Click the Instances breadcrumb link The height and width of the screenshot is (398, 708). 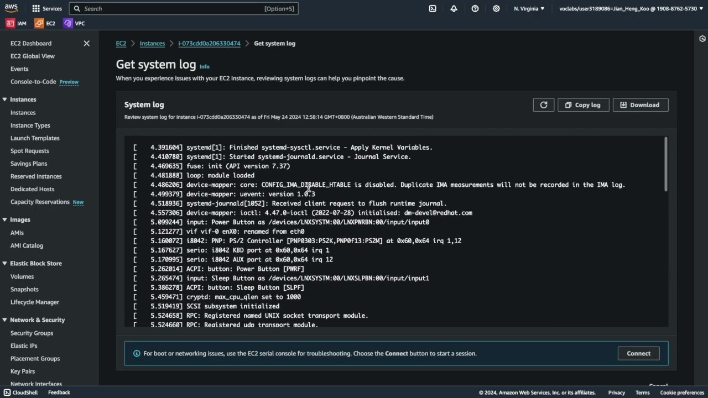pos(152,44)
